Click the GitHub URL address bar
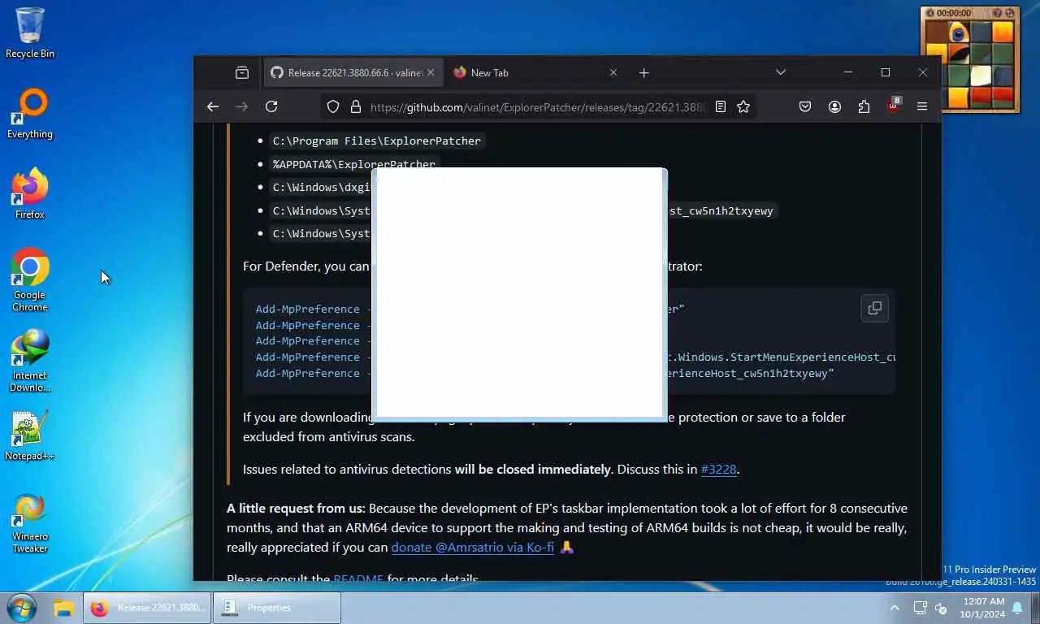The width and height of the screenshot is (1040, 624). click(x=536, y=106)
